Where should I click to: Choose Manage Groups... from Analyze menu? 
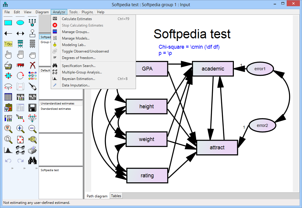pyautogui.click(x=93, y=32)
